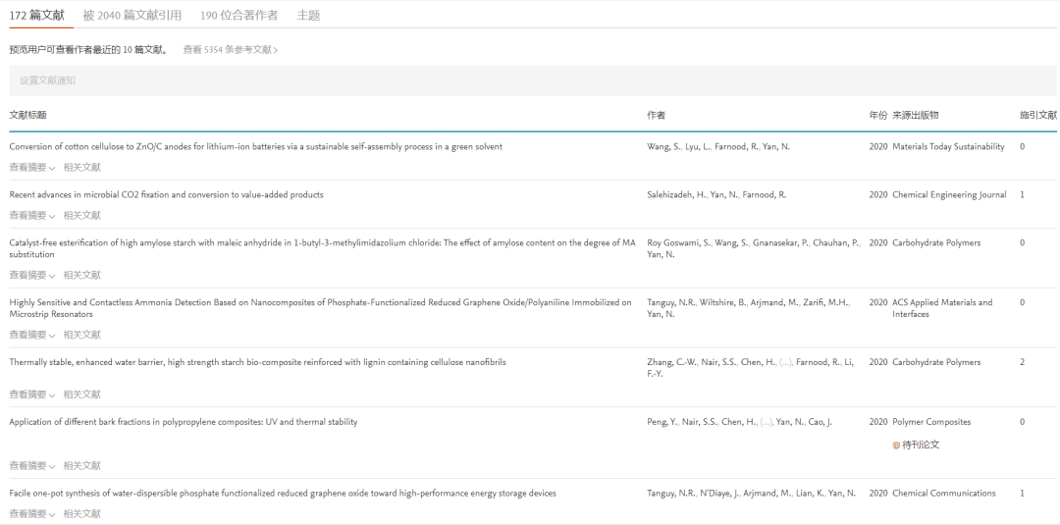Select the 主题 tab
1060x525 pixels.
pos(308,15)
